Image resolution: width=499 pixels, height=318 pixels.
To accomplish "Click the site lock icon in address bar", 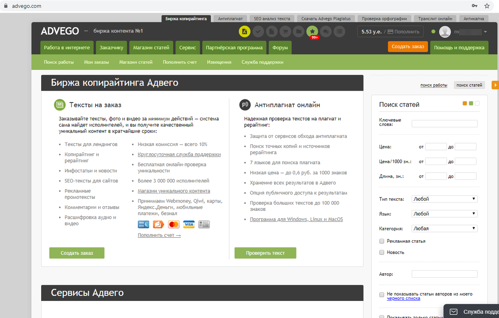I will pos(6,6).
